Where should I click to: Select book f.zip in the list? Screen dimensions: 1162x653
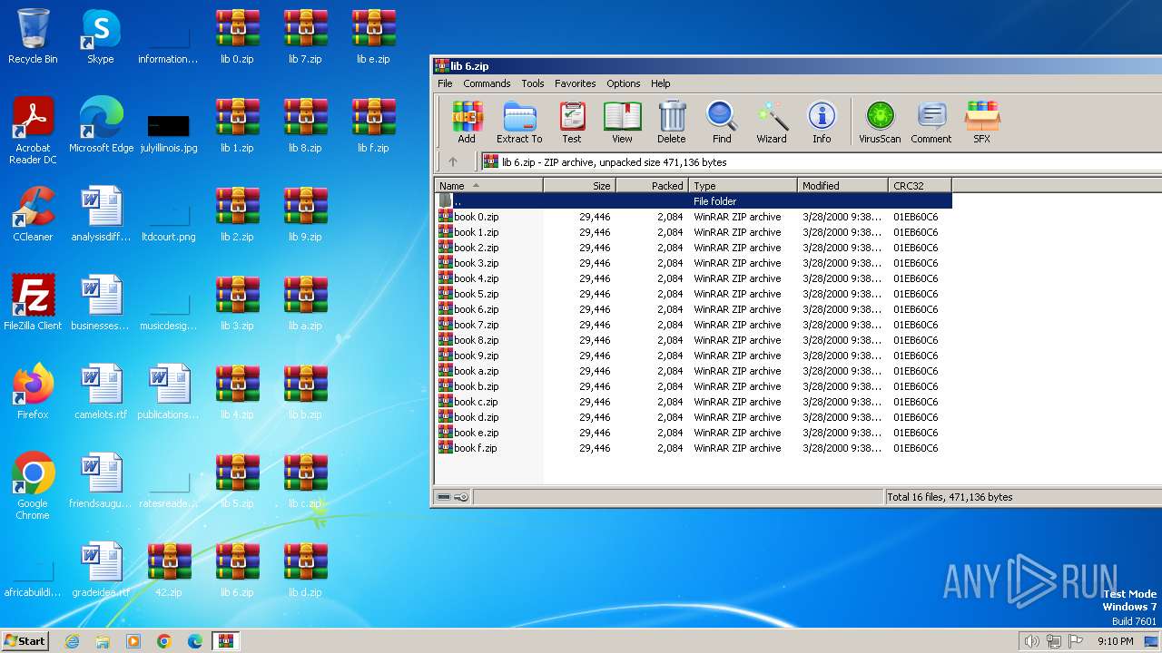coord(694,448)
